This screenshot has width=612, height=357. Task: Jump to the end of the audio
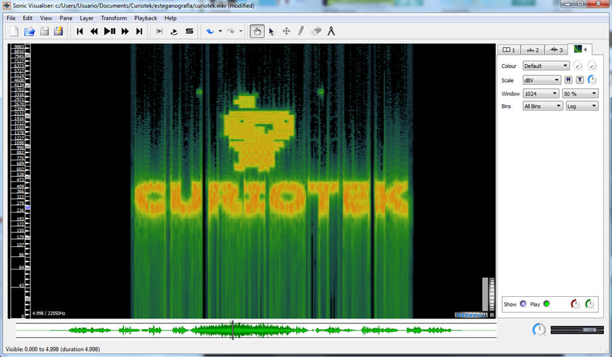[139, 31]
